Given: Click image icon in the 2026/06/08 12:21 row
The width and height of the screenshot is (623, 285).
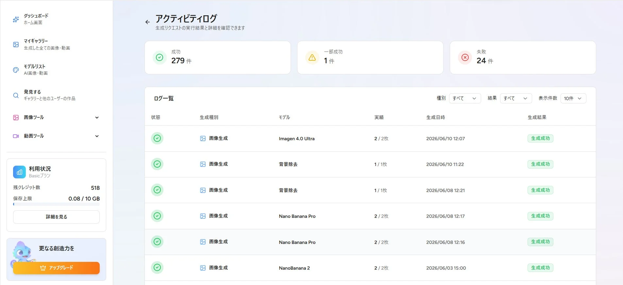Looking at the screenshot, I should click(x=203, y=190).
